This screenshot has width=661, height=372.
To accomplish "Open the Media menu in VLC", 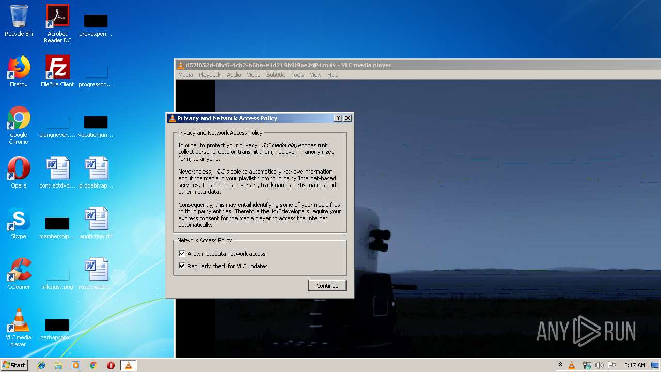I will [x=185, y=75].
